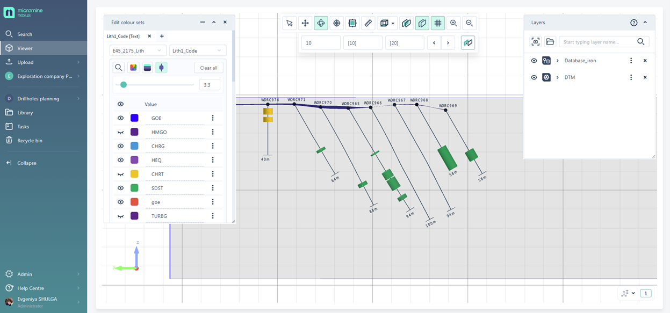Select the pointer selection tool

[x=290, y=23]
